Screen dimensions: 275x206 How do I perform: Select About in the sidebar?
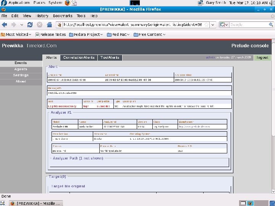21,82
